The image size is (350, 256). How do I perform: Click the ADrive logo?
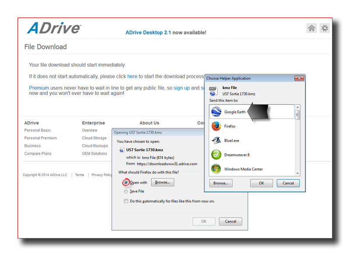[54, 28]
